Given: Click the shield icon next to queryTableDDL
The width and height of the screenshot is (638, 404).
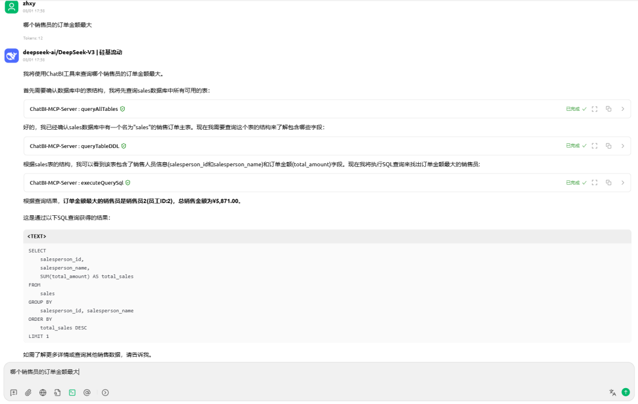Looking at the screenshot, I should [123, 146].
